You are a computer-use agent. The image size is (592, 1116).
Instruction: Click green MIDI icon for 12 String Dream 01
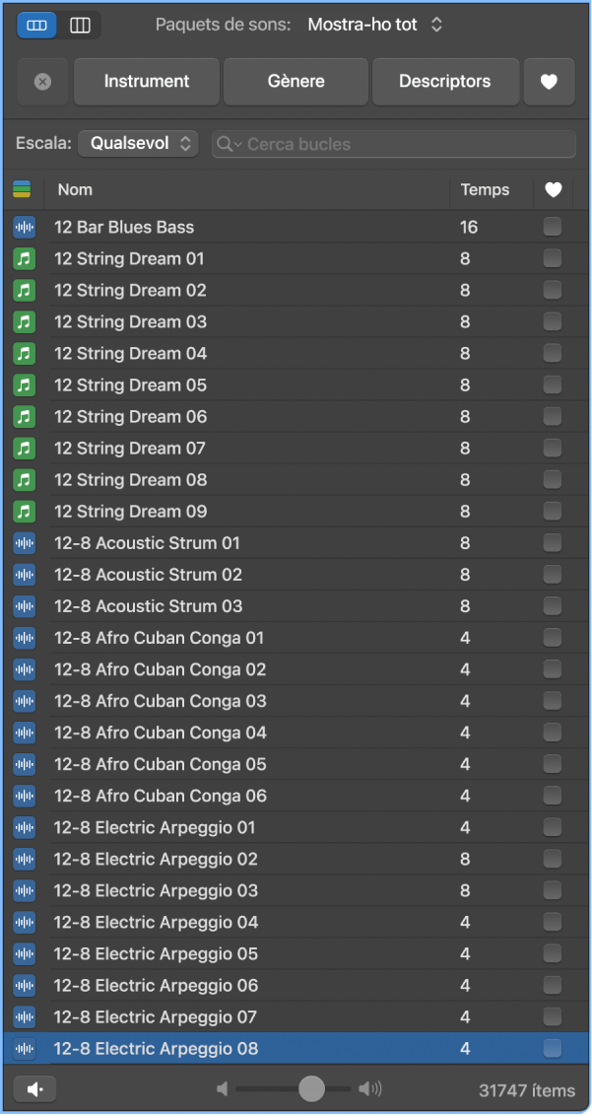pos(25,259)
